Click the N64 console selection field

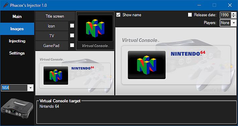pyautogui.click(x=14, y=88)
